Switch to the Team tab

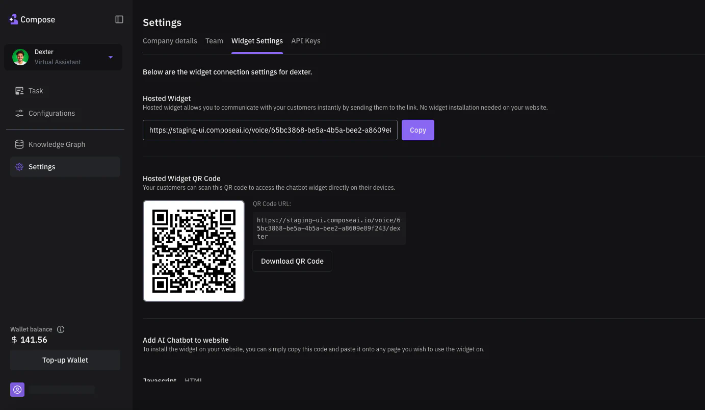[x=214, y=41]
